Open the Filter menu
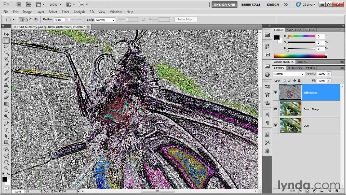This screenshot has height=195, width=346. pyautogui.click(x=65, y=12)
